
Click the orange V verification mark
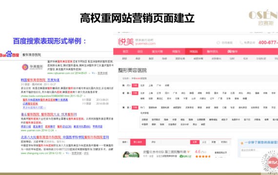(x=188, y=152)
